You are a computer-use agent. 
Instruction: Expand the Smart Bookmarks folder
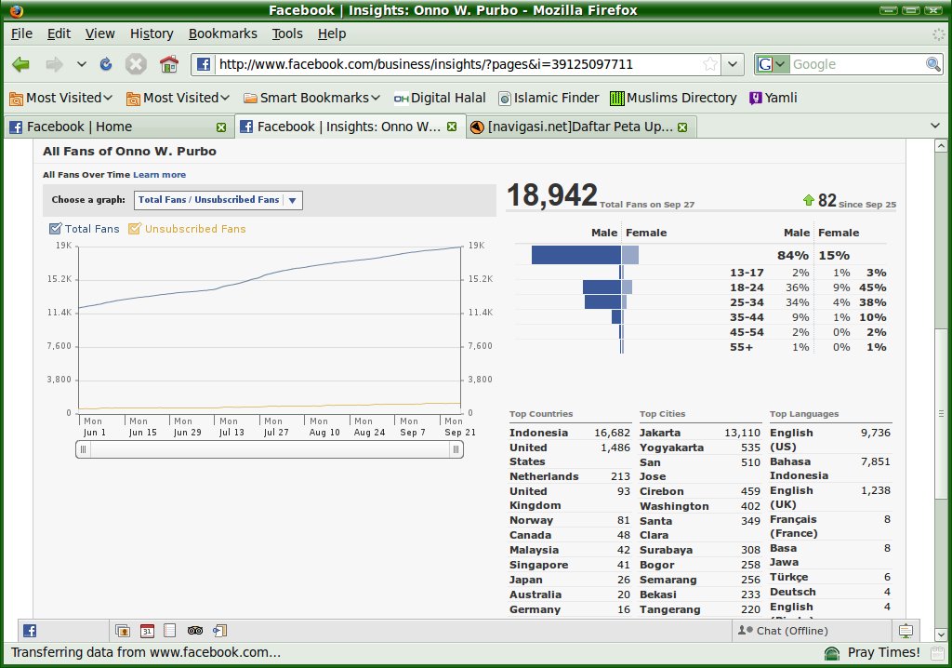pyautogui.click(x=311, y=98)
